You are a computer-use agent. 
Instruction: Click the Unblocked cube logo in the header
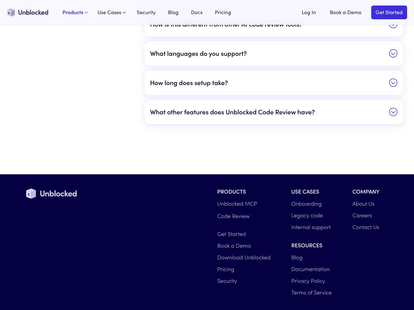(11, 12)
